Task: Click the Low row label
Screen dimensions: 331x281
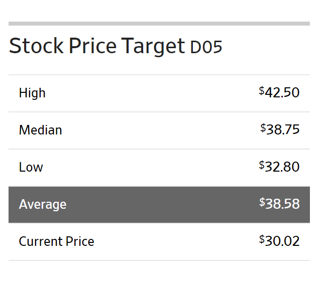Action: 31,167
